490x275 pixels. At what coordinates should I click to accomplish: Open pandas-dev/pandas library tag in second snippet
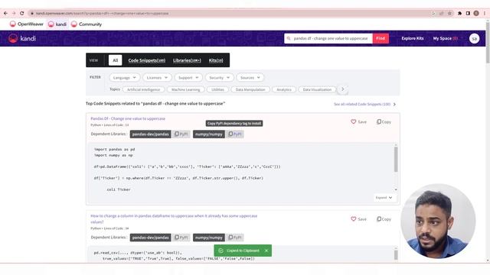click(150, 238)
